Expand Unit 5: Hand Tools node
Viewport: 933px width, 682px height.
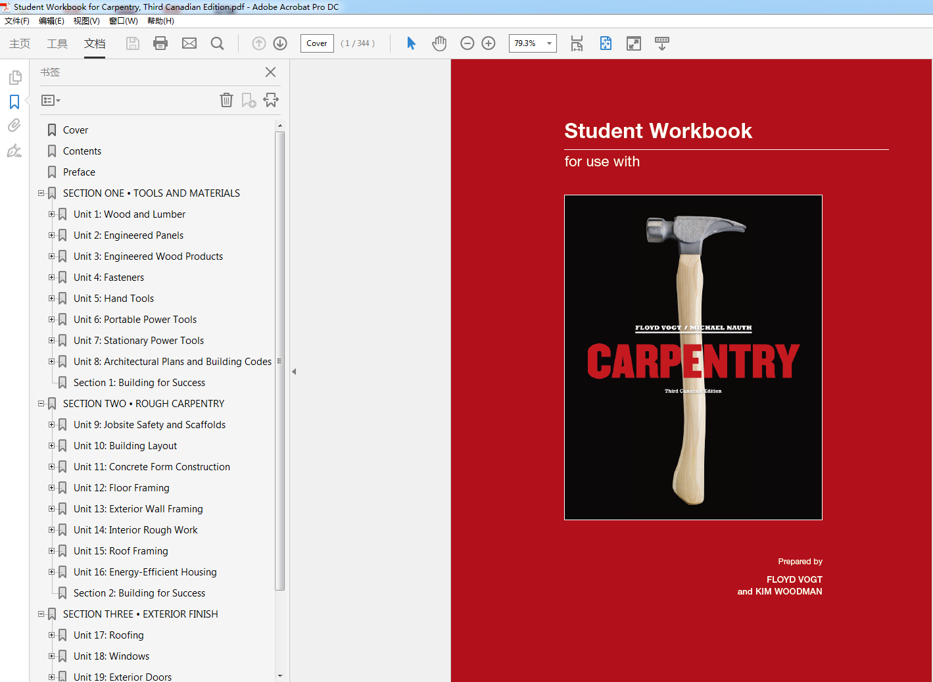click(52, 299)
